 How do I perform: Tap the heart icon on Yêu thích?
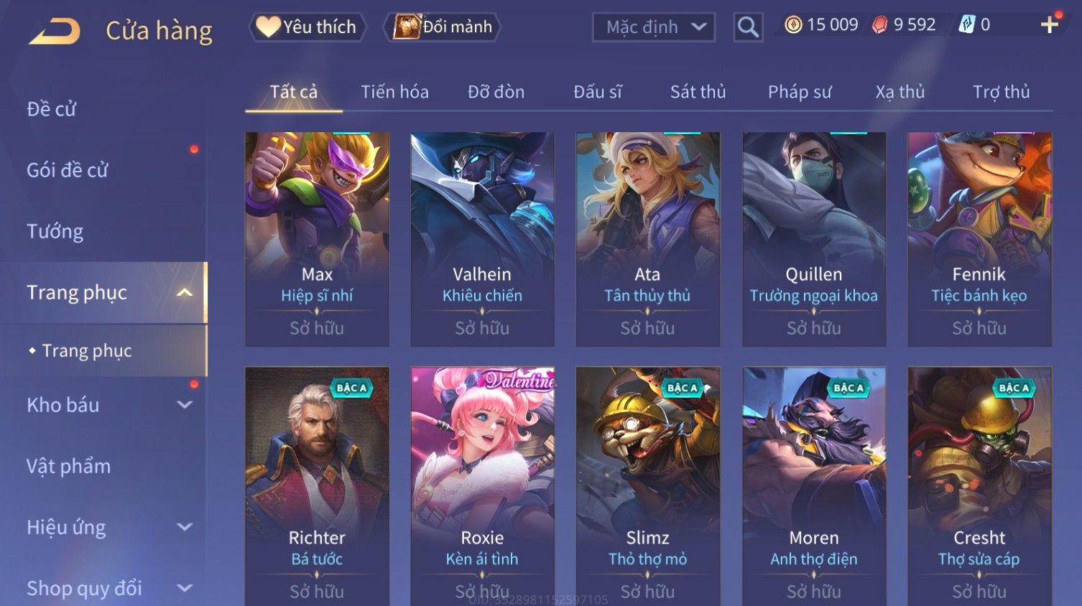[x=268, y=27]
